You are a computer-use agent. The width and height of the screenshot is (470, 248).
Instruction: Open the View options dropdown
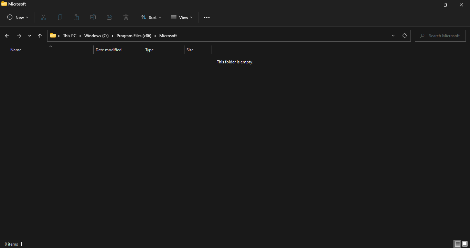182,17
